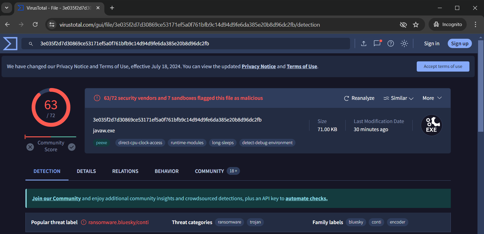This screenshot has width=484, height=234.
Task: Click the community score upvote check icon
Action: point(72,147)
